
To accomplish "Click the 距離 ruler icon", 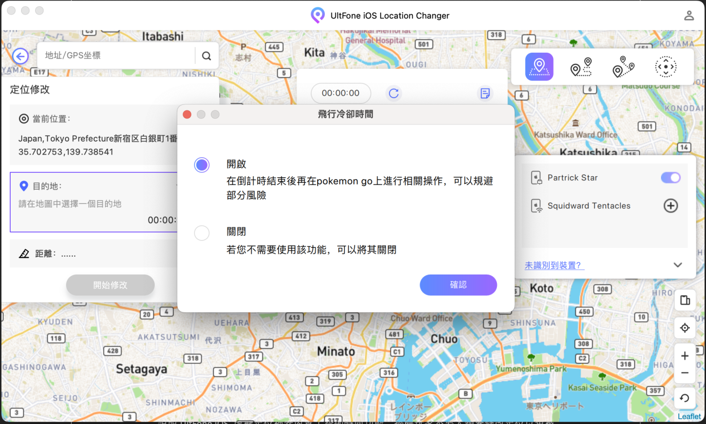I will coord(24,254).
